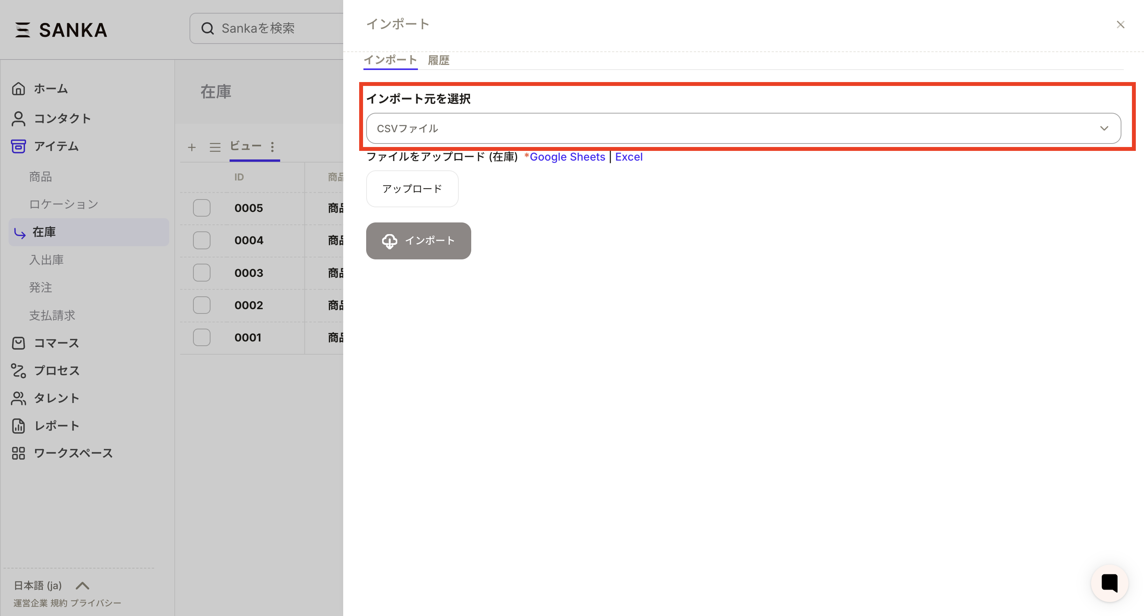Check the box for row 0003
Viewport: 1144px width, 616px height.
coord(202,273)
